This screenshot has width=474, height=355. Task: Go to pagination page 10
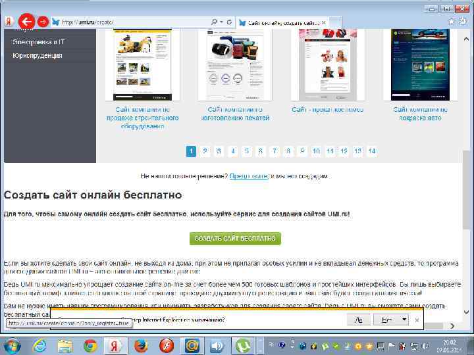316,151
